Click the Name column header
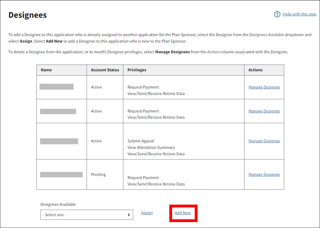320x228 pixels. [46, 70]
